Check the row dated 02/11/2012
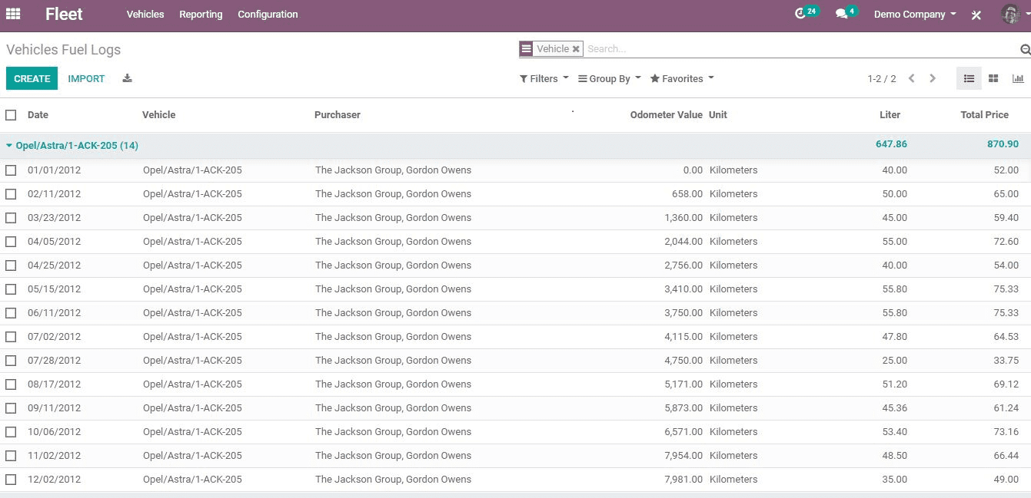 (11, 194)
